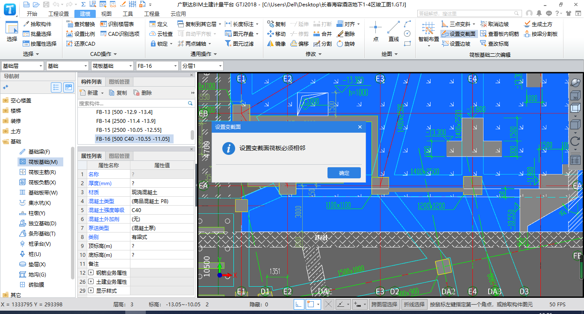
Task: Click the 分割 split tool
Action: (x=323, y=44)
